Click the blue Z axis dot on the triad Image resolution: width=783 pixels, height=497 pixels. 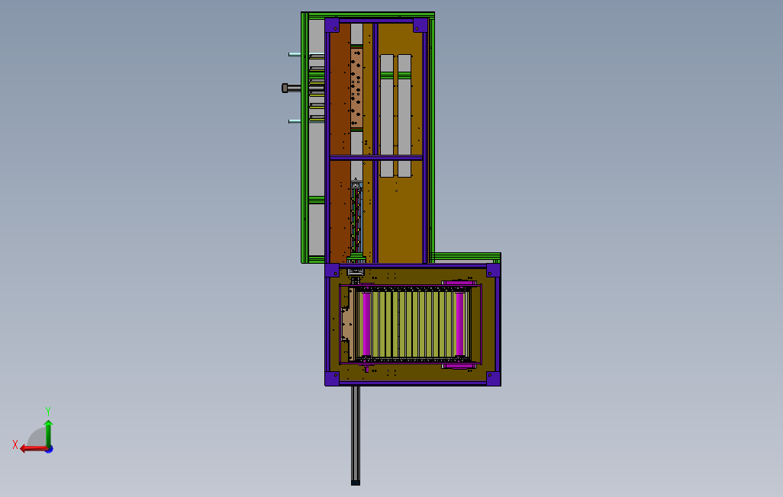tap(50, 450)
